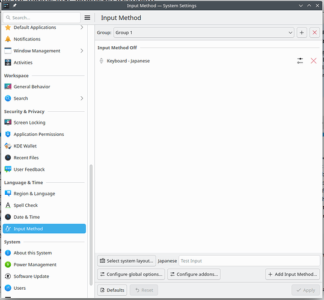The width and height of the screenshot is (324, 300).
Task: Click Add Input Method button
Action: (x=292, y=274)
